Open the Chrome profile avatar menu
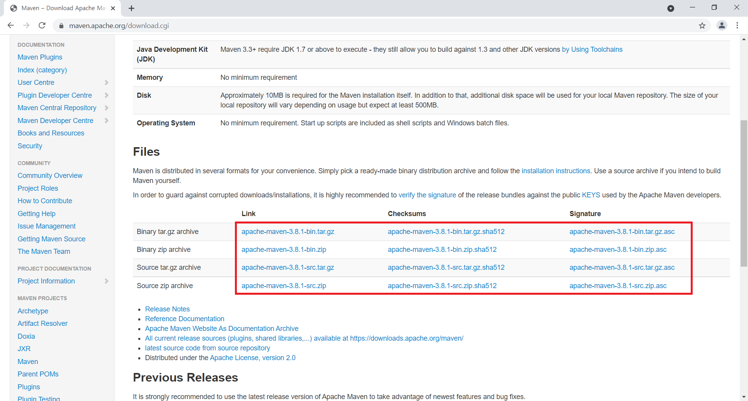 [x=722, y=25]
